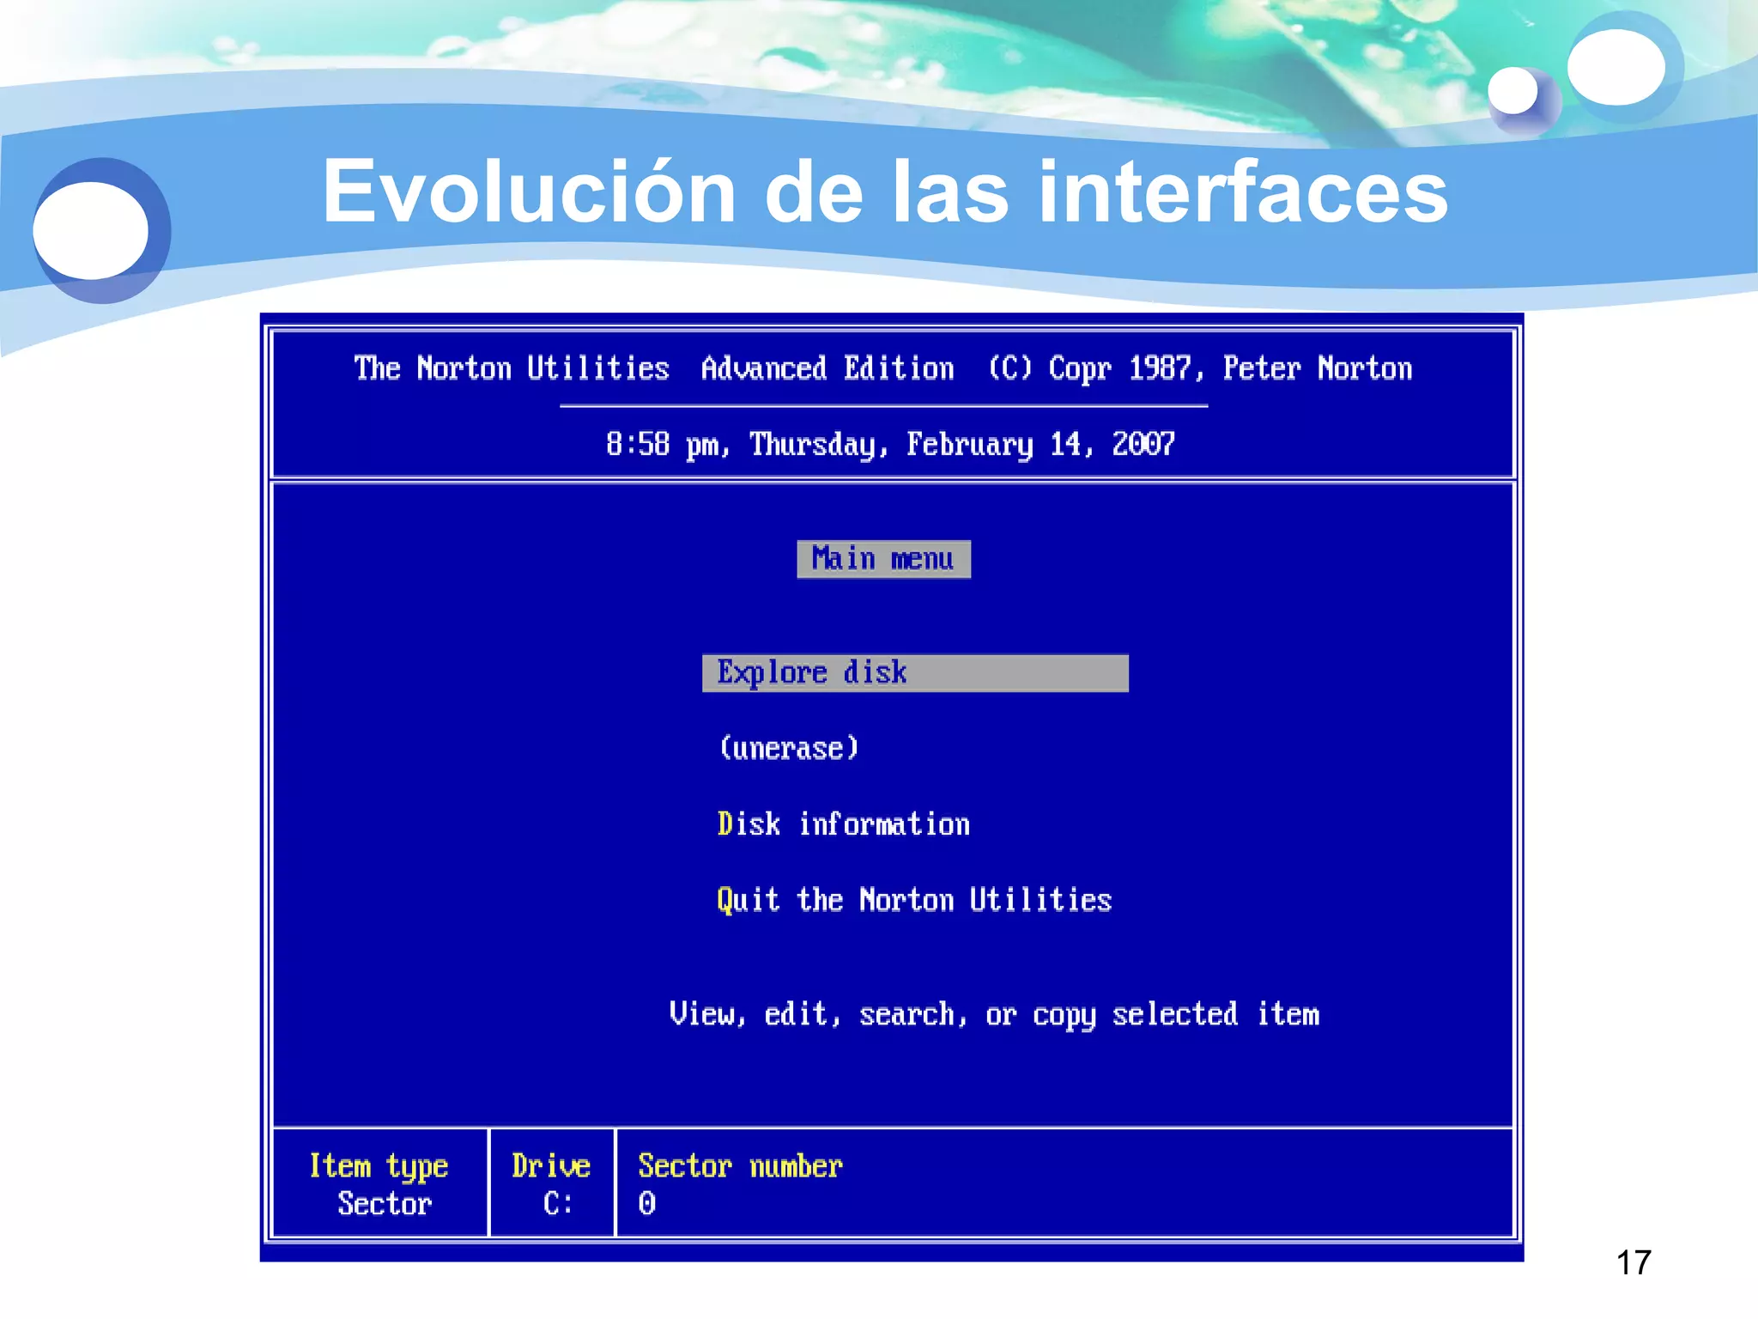Image resolution: width=1758 pixels, height=1319 pixels.
Task: Select the Explore disk menu option
Action: coord(915,673)
